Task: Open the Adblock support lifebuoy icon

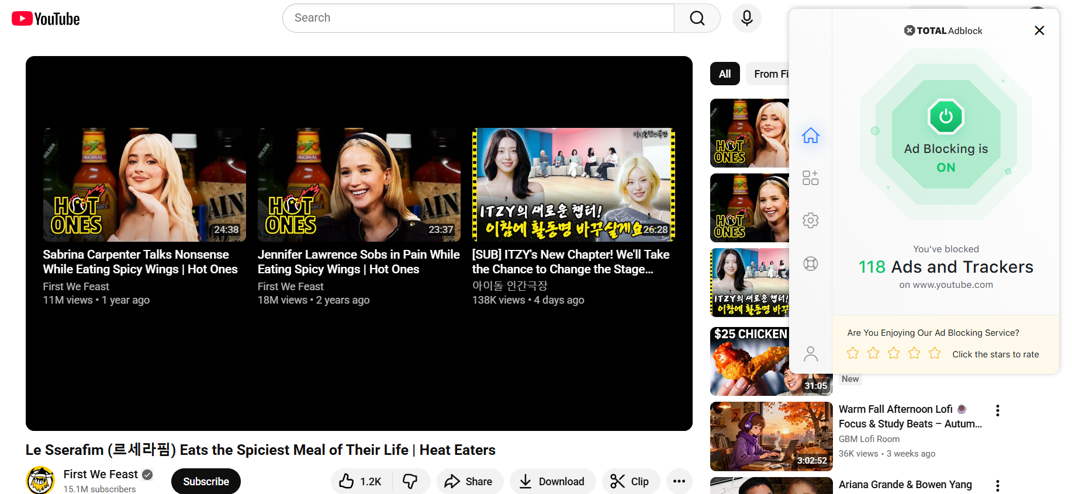Action: [x=810, y=263]
